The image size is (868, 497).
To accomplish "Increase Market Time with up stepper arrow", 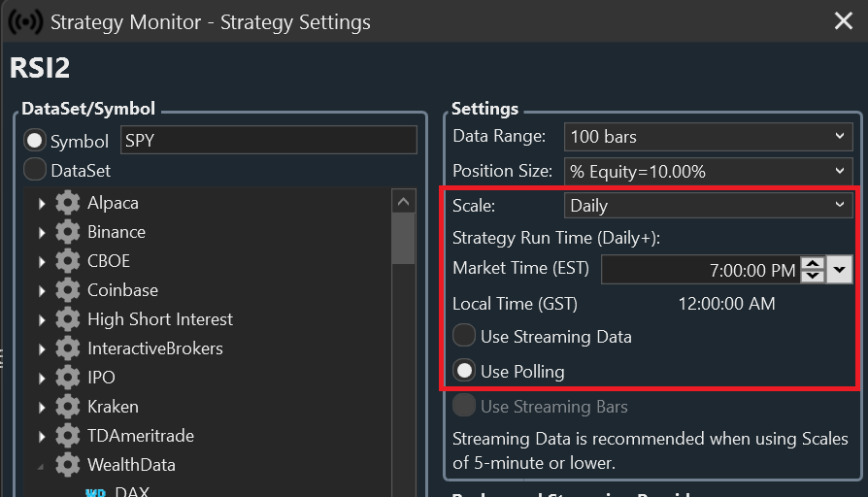I will (813, 263).
